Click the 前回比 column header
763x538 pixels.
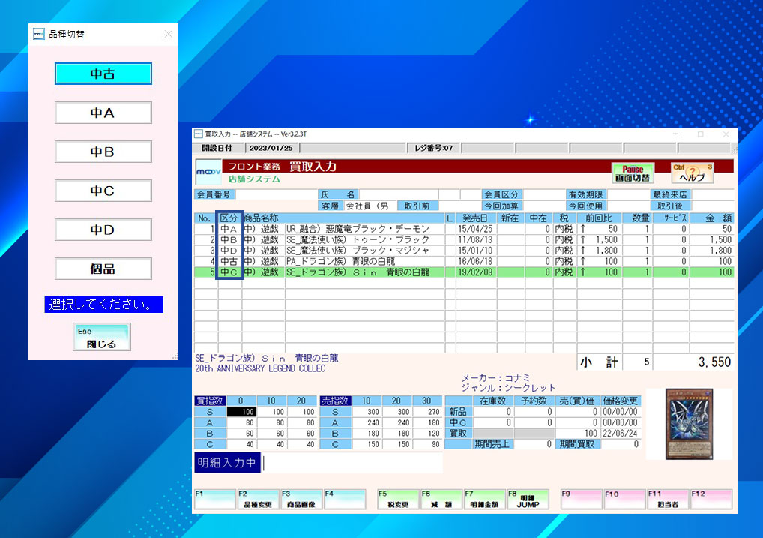point(599,218)
